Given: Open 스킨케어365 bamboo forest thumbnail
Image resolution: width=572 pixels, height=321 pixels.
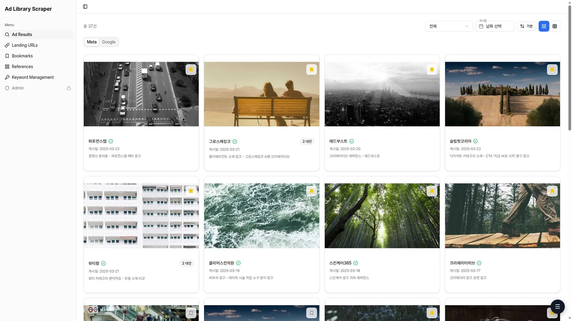Looking at the screenshot, I should (382, 216).
